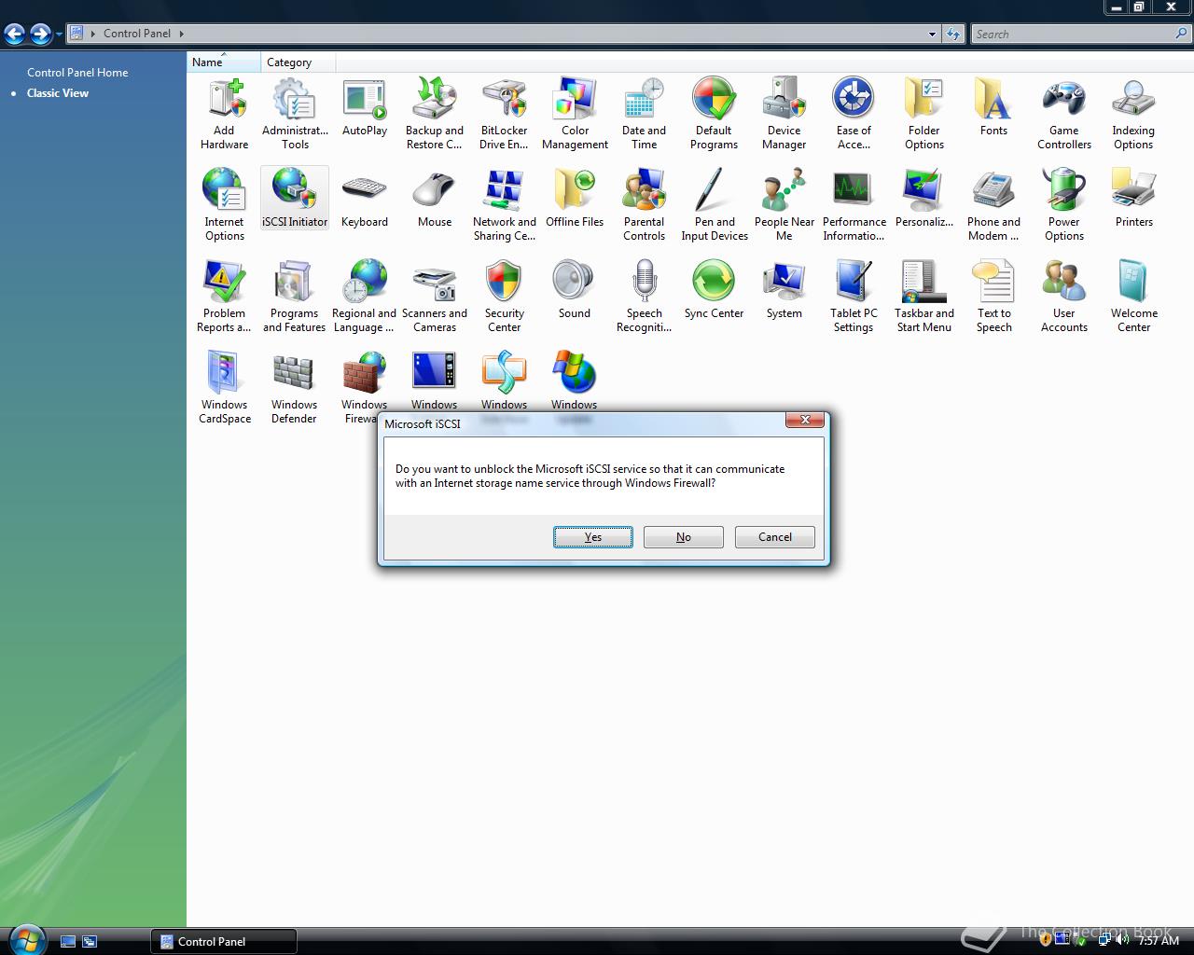Open Speech Recognition Options
The height and width of the screenshot is (955, 1194).
point(645,296)
